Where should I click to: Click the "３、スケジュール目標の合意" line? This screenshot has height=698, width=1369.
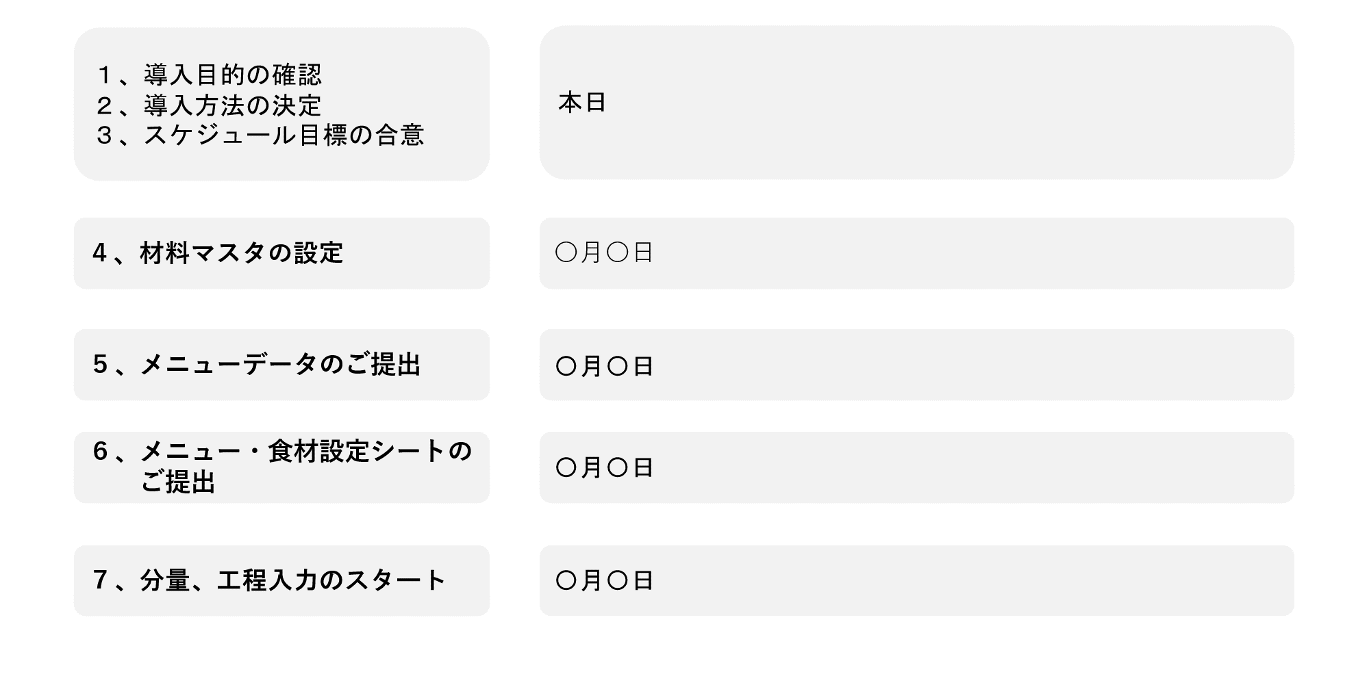260,135
